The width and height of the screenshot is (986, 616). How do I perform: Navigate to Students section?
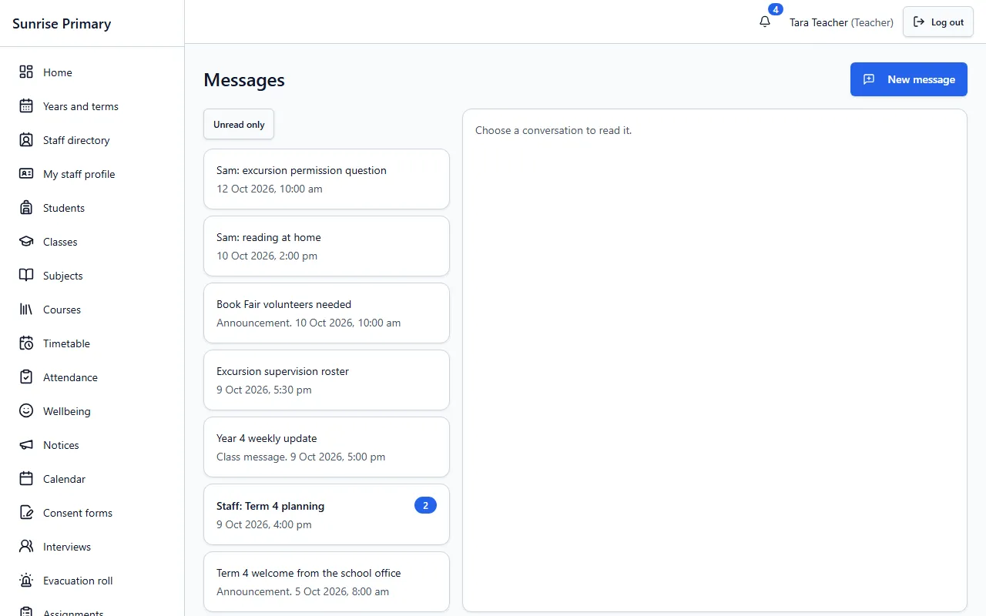(92, 208)
